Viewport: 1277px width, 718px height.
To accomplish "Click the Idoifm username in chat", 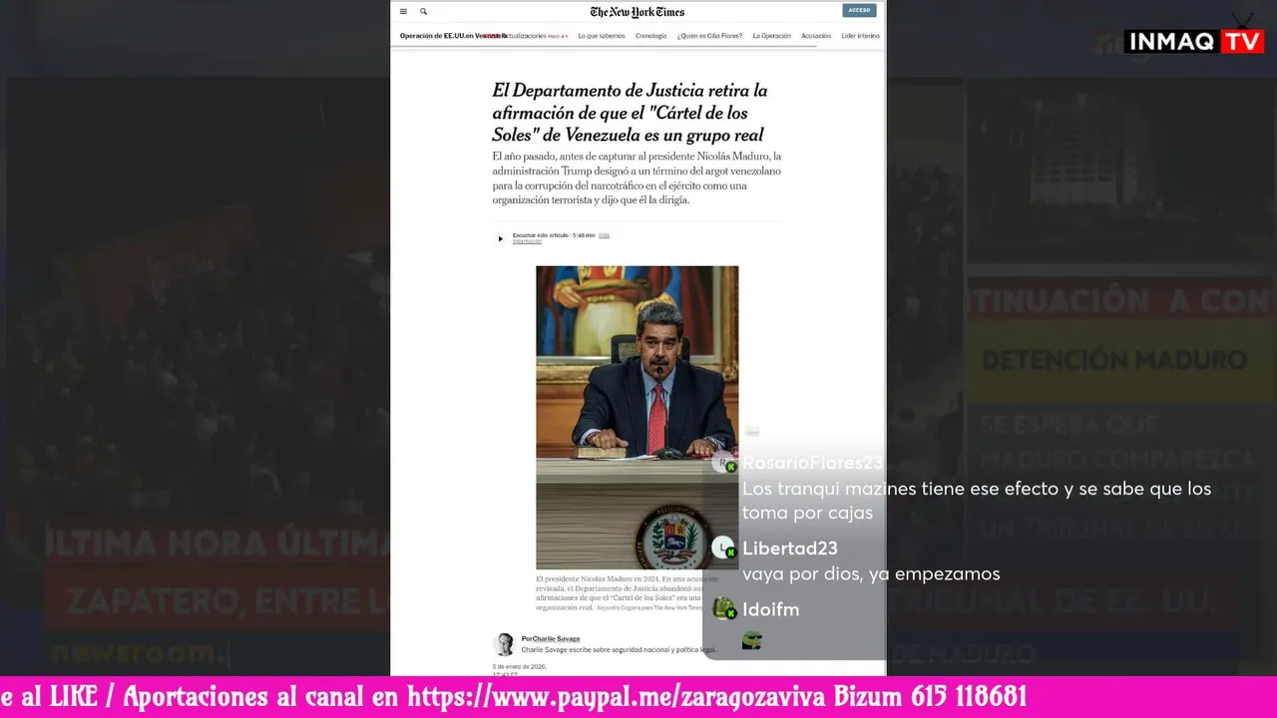I will pyautogui.click(x=770, y=609).
